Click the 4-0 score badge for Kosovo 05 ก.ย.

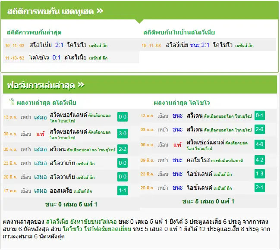[259, 144]
